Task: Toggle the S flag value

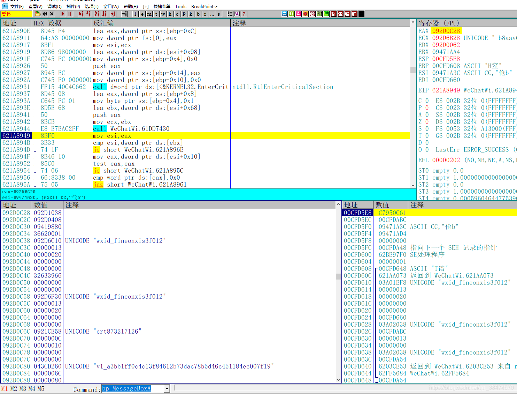Action: [x=427, y=129]
